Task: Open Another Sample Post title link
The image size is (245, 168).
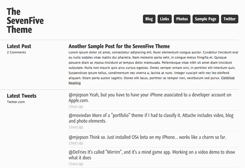Action: [x=119, y=46]
